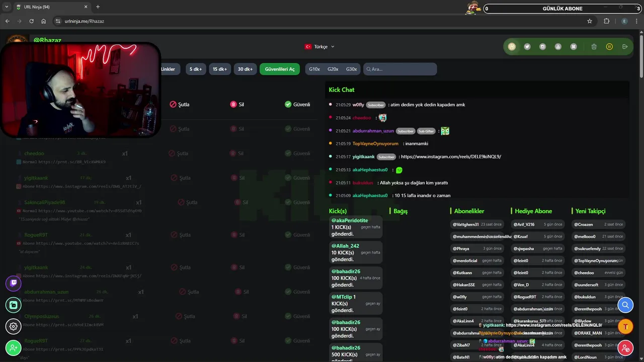The image size is (644, 362).
Task: Şutla SakıncaliPiyade98's link
Action: [188, 202]
